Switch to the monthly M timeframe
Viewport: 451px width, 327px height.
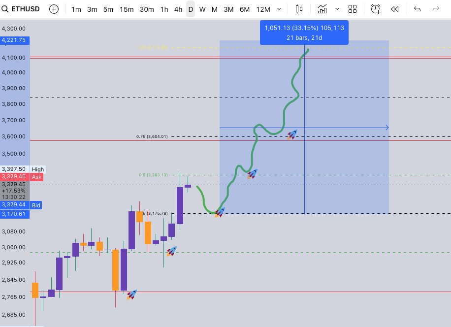[x=214, y=9]
